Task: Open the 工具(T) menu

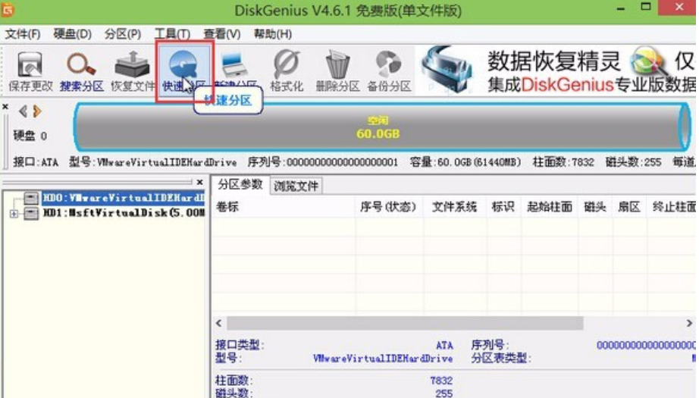Action: click(172, 34)
